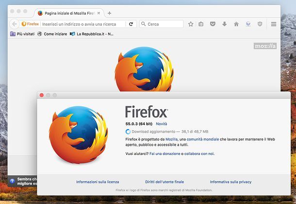The width and height of the screenshot is (296, 204).
Task: Click the 55.0.3 (64 bit) version text
Action: coord(139,124)
